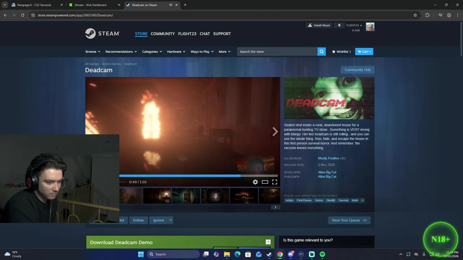This screenshot has width=463, height=260.
Task: Click the First-Person tag
Action: click(304, 200)
